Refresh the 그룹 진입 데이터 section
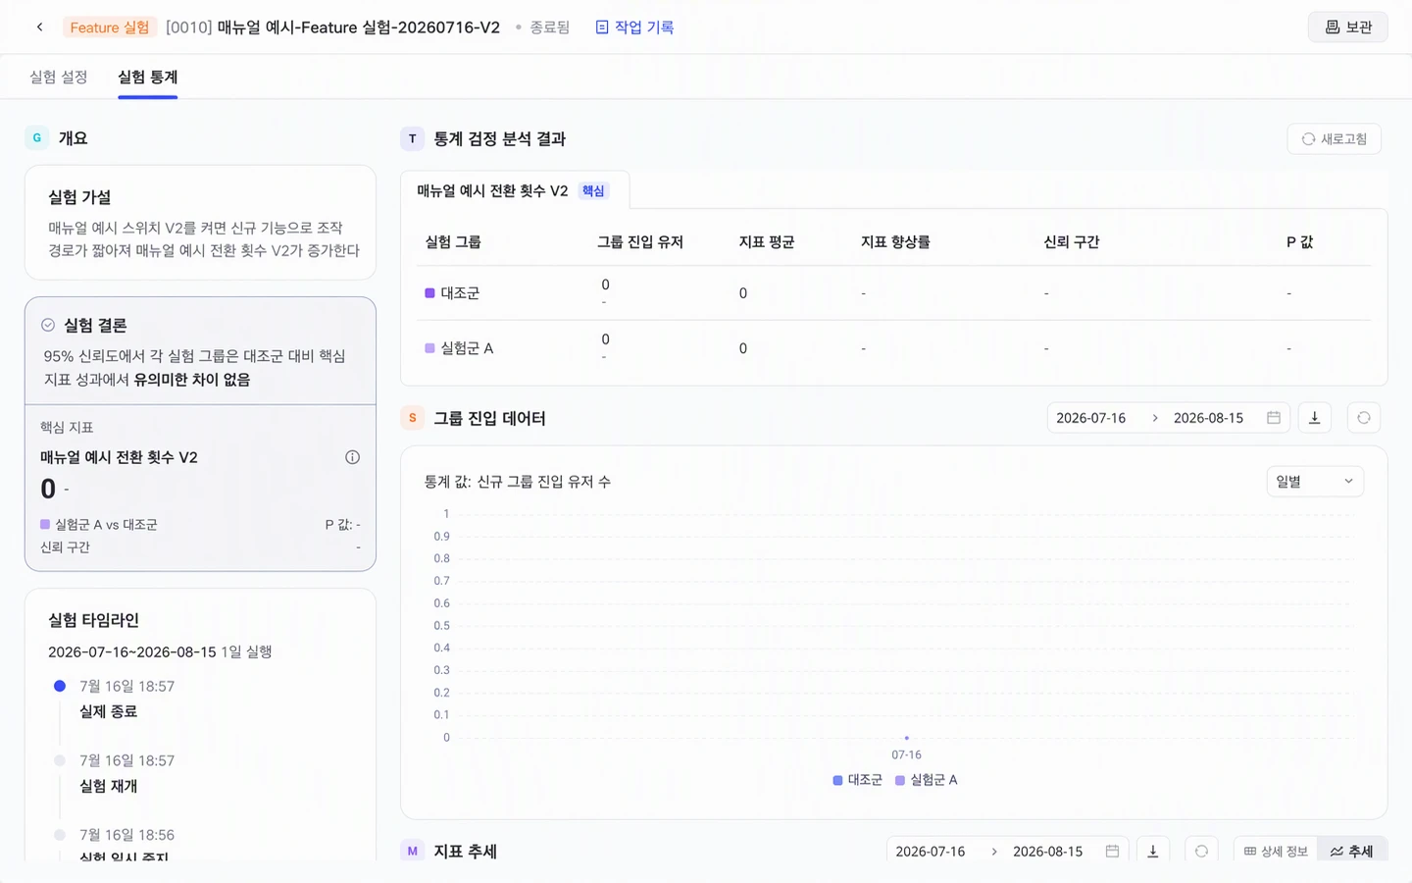 (x=1363, y=418)
